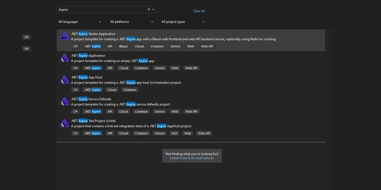Click the Test tag on the xUnit project
Viewport: 381px width, 190px height.
pyautogui.click(x=174, y=133)
